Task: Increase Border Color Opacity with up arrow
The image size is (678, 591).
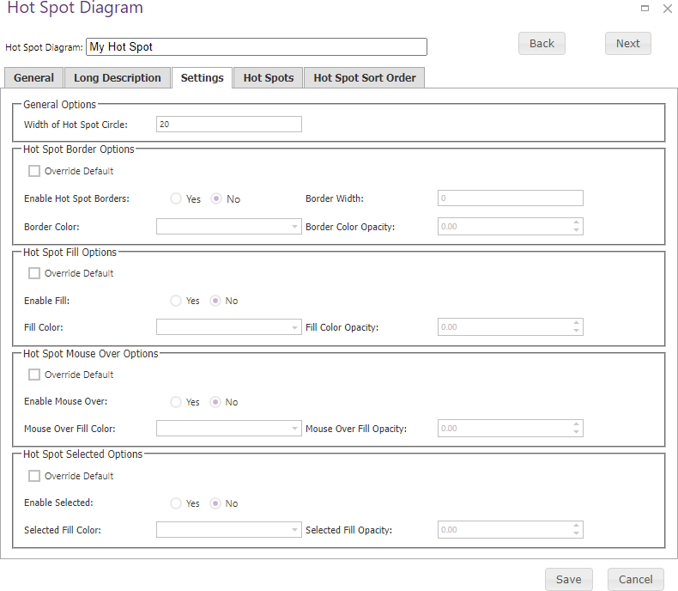Action: tap(576, 222)
